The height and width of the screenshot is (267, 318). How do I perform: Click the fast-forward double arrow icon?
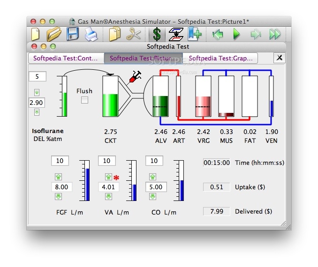pos(275,34)
